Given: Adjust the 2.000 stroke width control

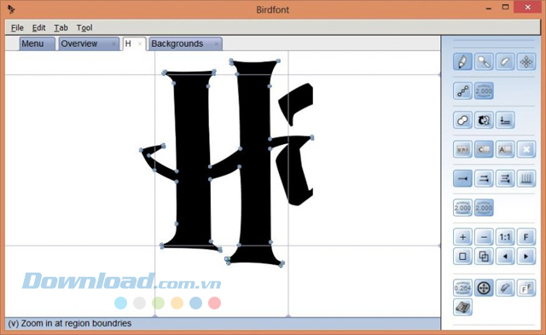Looking at the screenshot, I should point(484,91).
